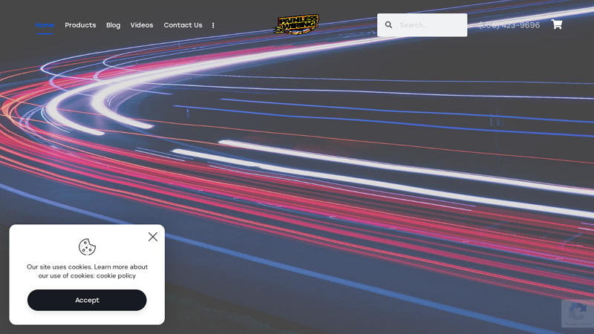Go to the Home page
Viewport: 594px width, 334px height.
(x=45, y=25)
